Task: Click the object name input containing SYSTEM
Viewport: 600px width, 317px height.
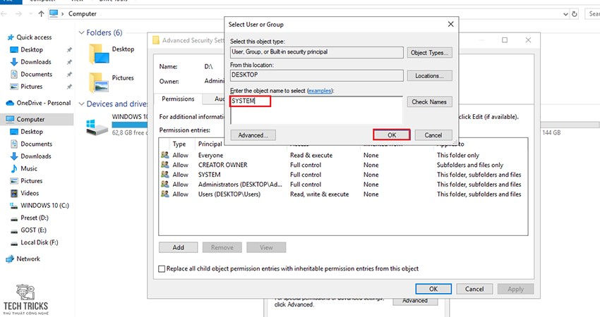Action: pos(316,110)
